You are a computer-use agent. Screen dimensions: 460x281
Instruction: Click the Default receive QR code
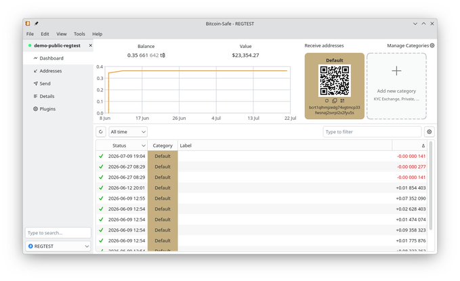pos(335,81)
